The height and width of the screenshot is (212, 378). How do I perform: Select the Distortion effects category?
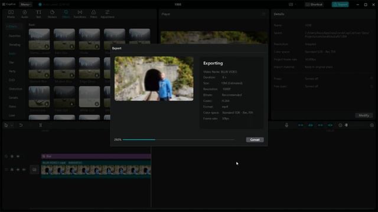coord(15,89)
